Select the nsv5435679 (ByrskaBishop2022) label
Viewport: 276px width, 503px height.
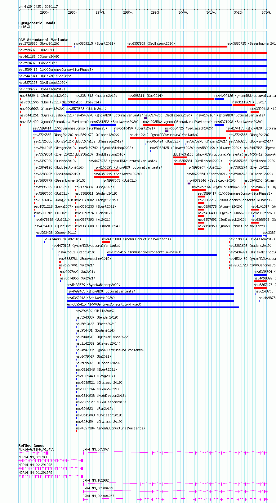[x=93, y=285]
